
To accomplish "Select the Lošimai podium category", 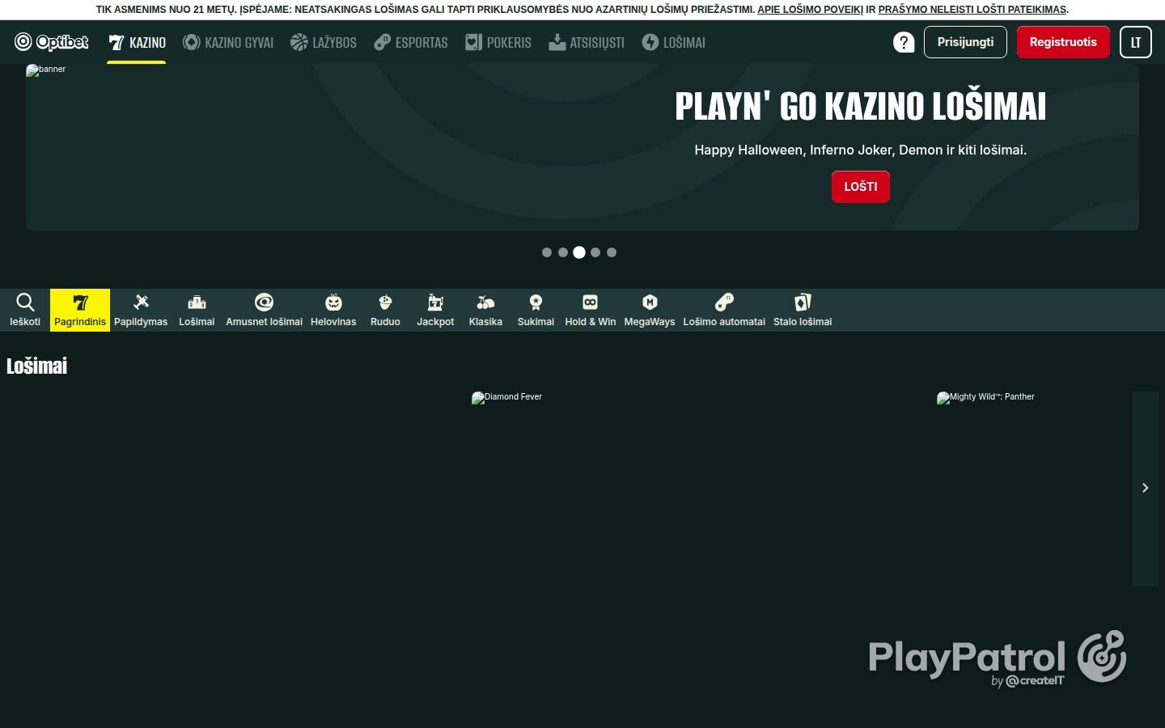I will click(197, 310).
